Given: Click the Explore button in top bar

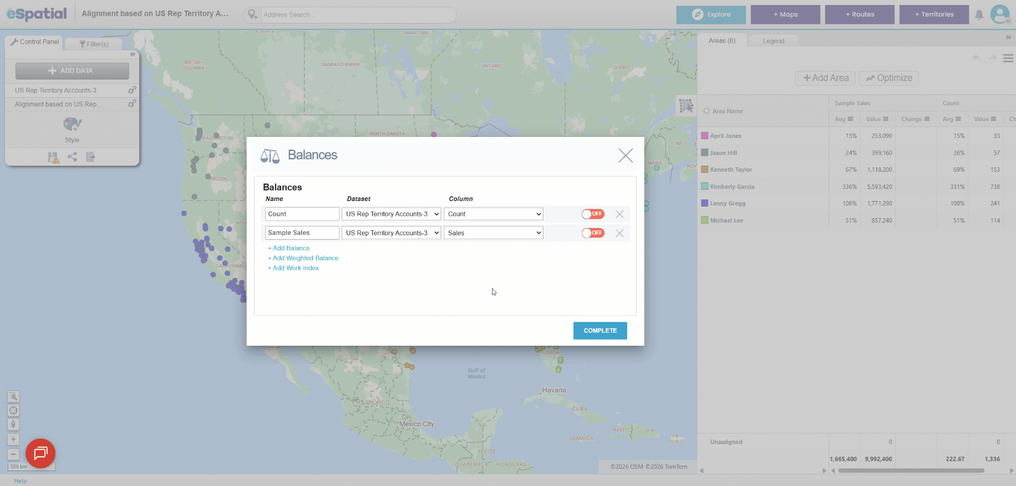Looking at the screenshot, I should (x=711, y=14).
